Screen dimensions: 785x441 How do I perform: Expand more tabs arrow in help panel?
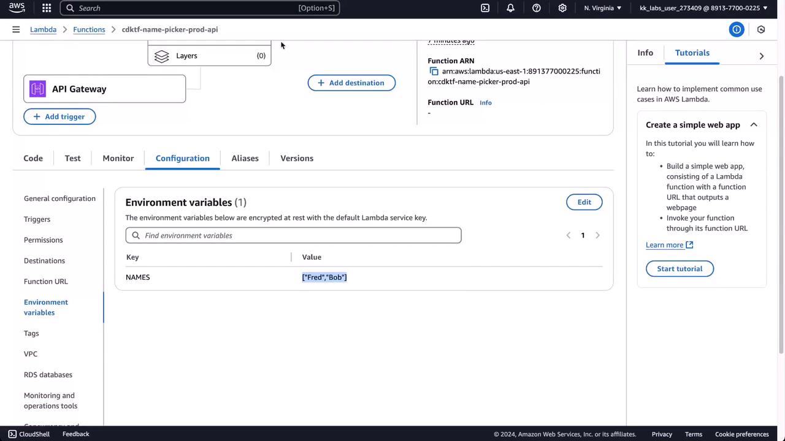(x=762, y=56)
